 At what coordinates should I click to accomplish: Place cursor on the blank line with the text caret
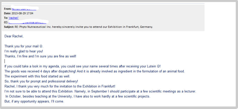(5, 61)
